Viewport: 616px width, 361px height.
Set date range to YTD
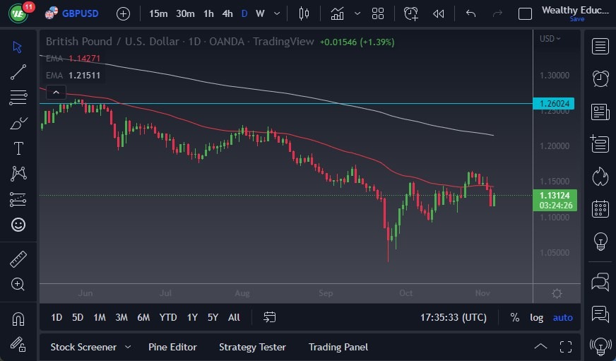(x=168, y=317)
